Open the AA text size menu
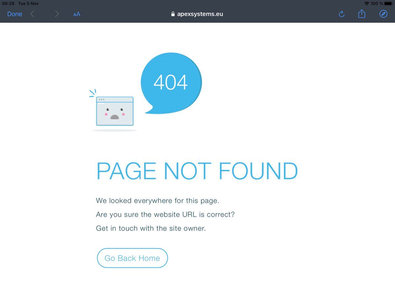The height and width of the screenshot is (296, 395). tap(77, 14)
